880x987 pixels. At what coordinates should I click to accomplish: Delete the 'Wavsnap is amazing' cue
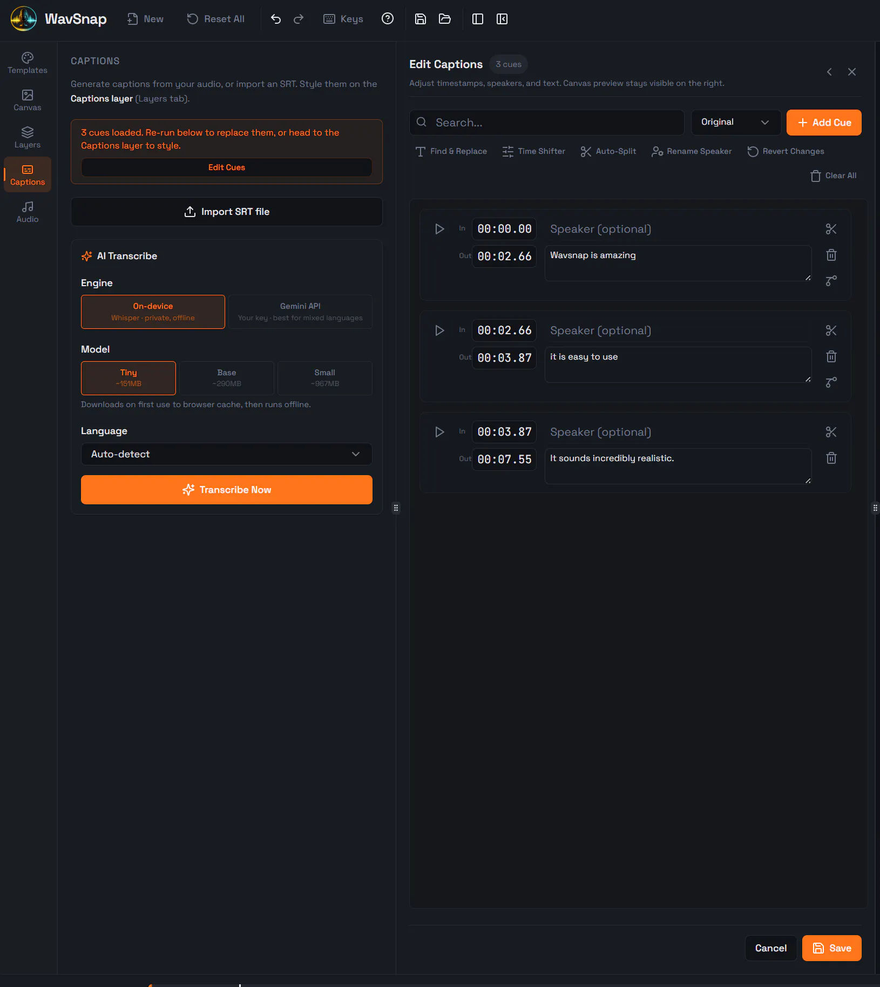(831, 255)
